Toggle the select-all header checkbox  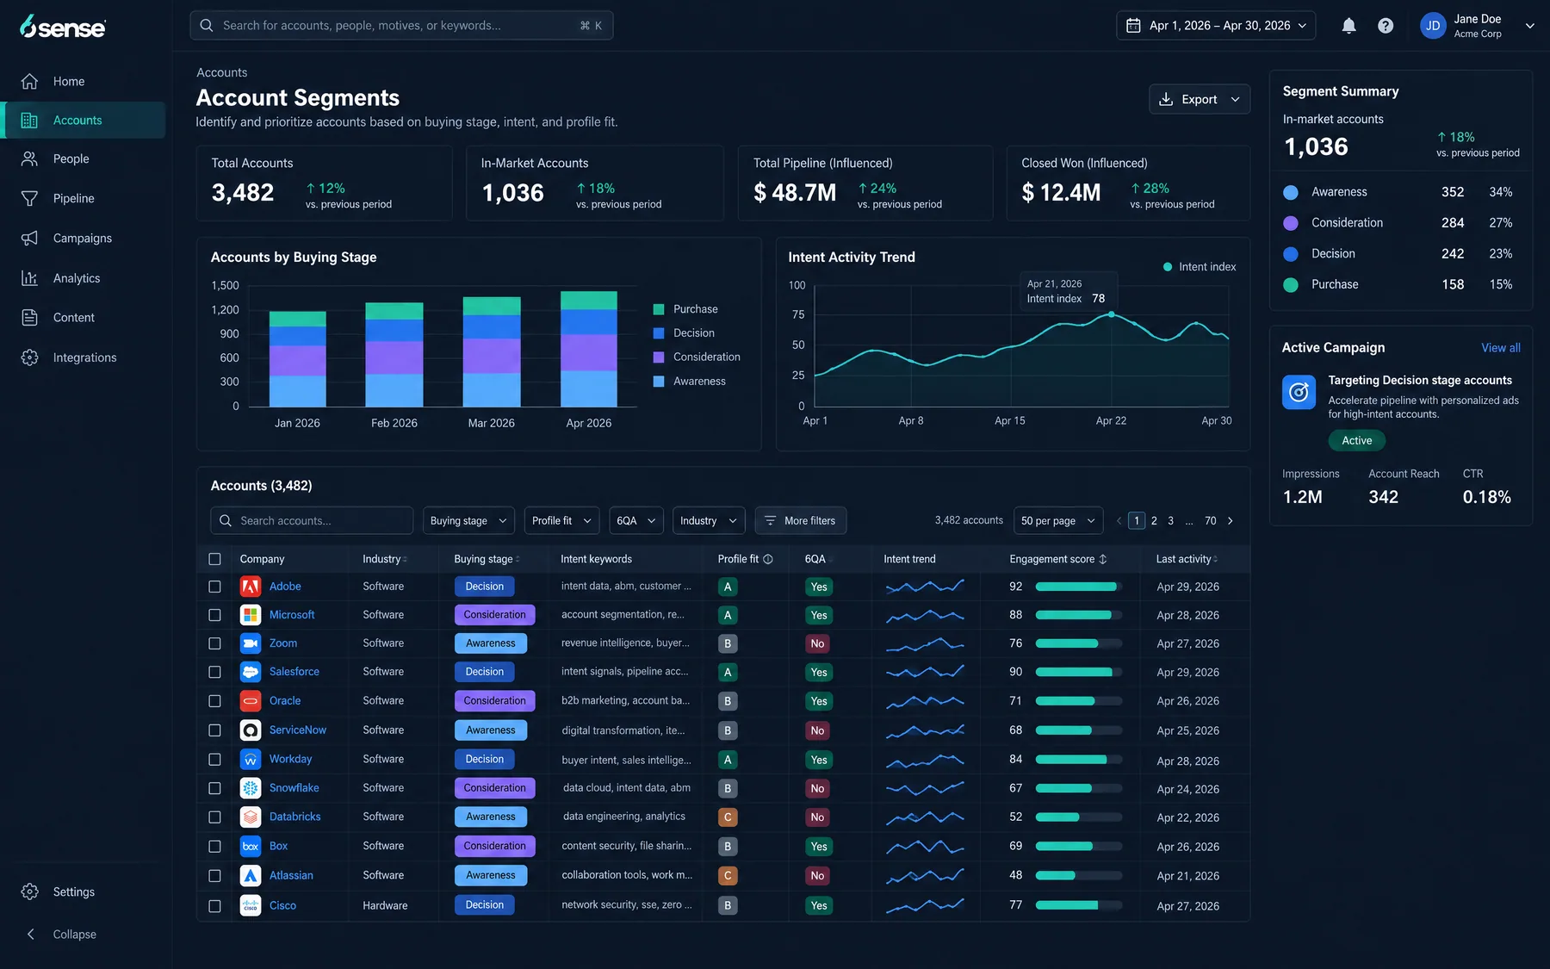[215, 559]
